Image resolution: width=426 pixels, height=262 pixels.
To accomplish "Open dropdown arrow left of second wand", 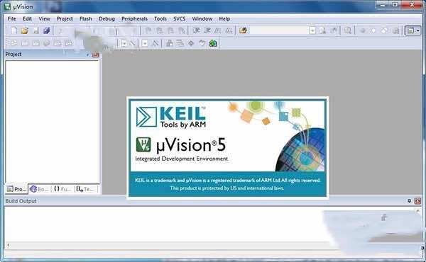I will (145, 43).
